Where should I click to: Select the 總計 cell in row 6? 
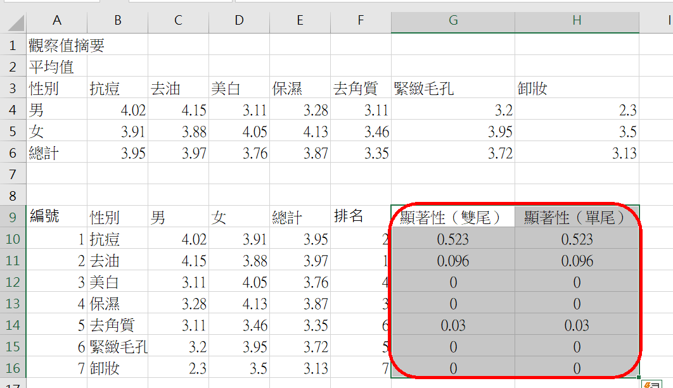56,153
